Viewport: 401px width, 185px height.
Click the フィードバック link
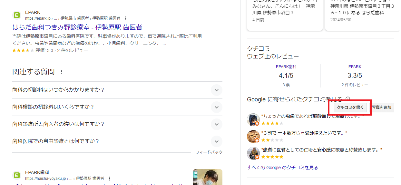(x=209, y=152)
